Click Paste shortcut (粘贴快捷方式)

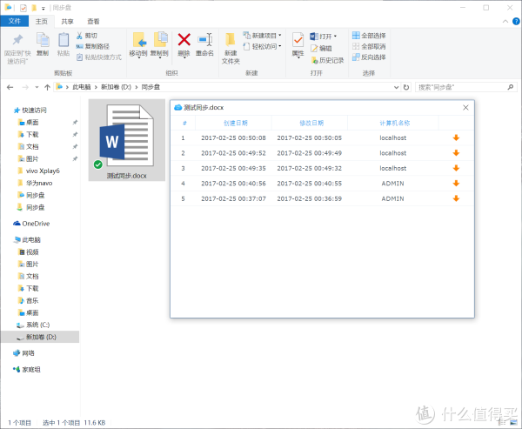click(99, 57)
